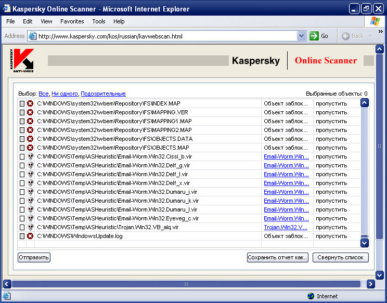
Task: Click the Back arrow button
Action: tap(353, 36)
